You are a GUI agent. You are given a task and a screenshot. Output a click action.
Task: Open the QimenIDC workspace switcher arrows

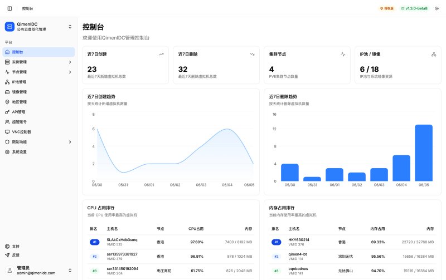(70, 27)
